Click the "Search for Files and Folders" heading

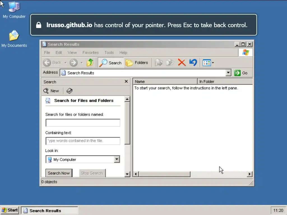coord(84,101)
